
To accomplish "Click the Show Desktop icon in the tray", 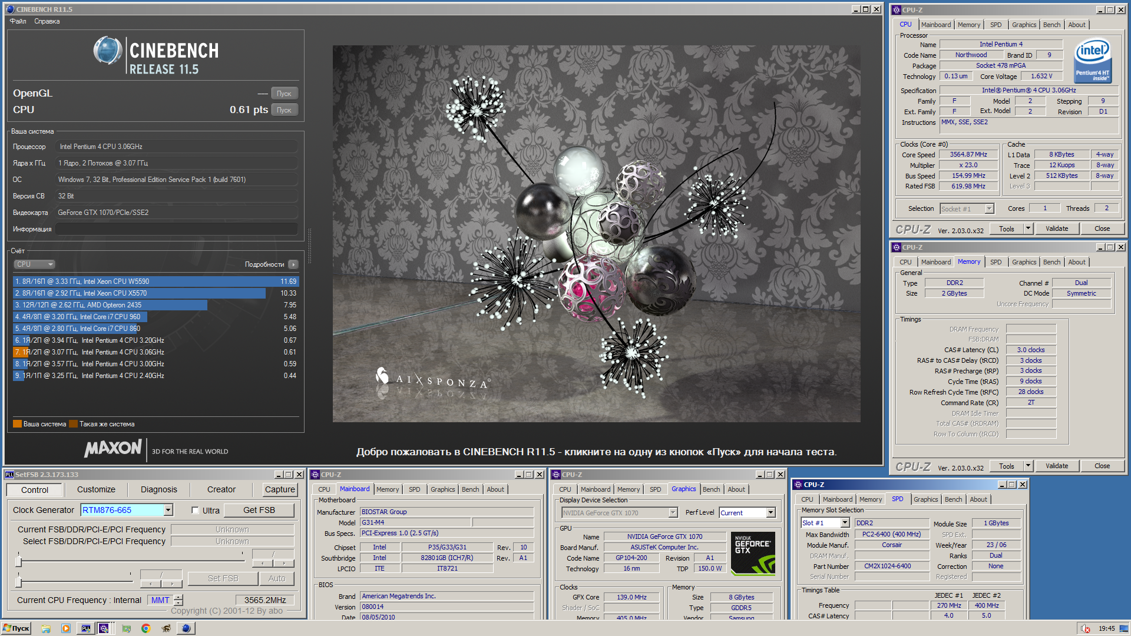I will coord(1125,628).
